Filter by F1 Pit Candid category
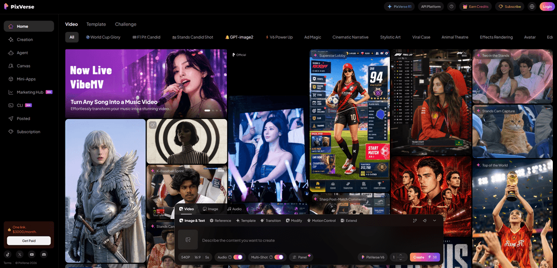557x268 pixels. pos(146,37)
